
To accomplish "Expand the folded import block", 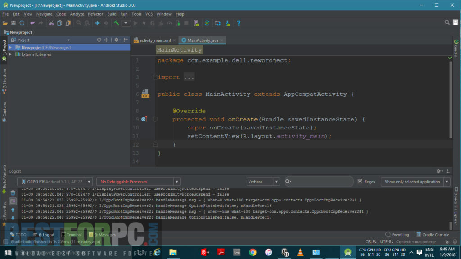I will click(155, 77).
